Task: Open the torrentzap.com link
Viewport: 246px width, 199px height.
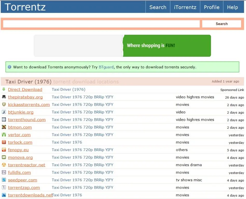Action: (24, 188)
